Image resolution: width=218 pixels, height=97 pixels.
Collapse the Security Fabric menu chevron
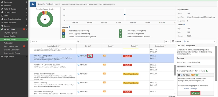27,29
